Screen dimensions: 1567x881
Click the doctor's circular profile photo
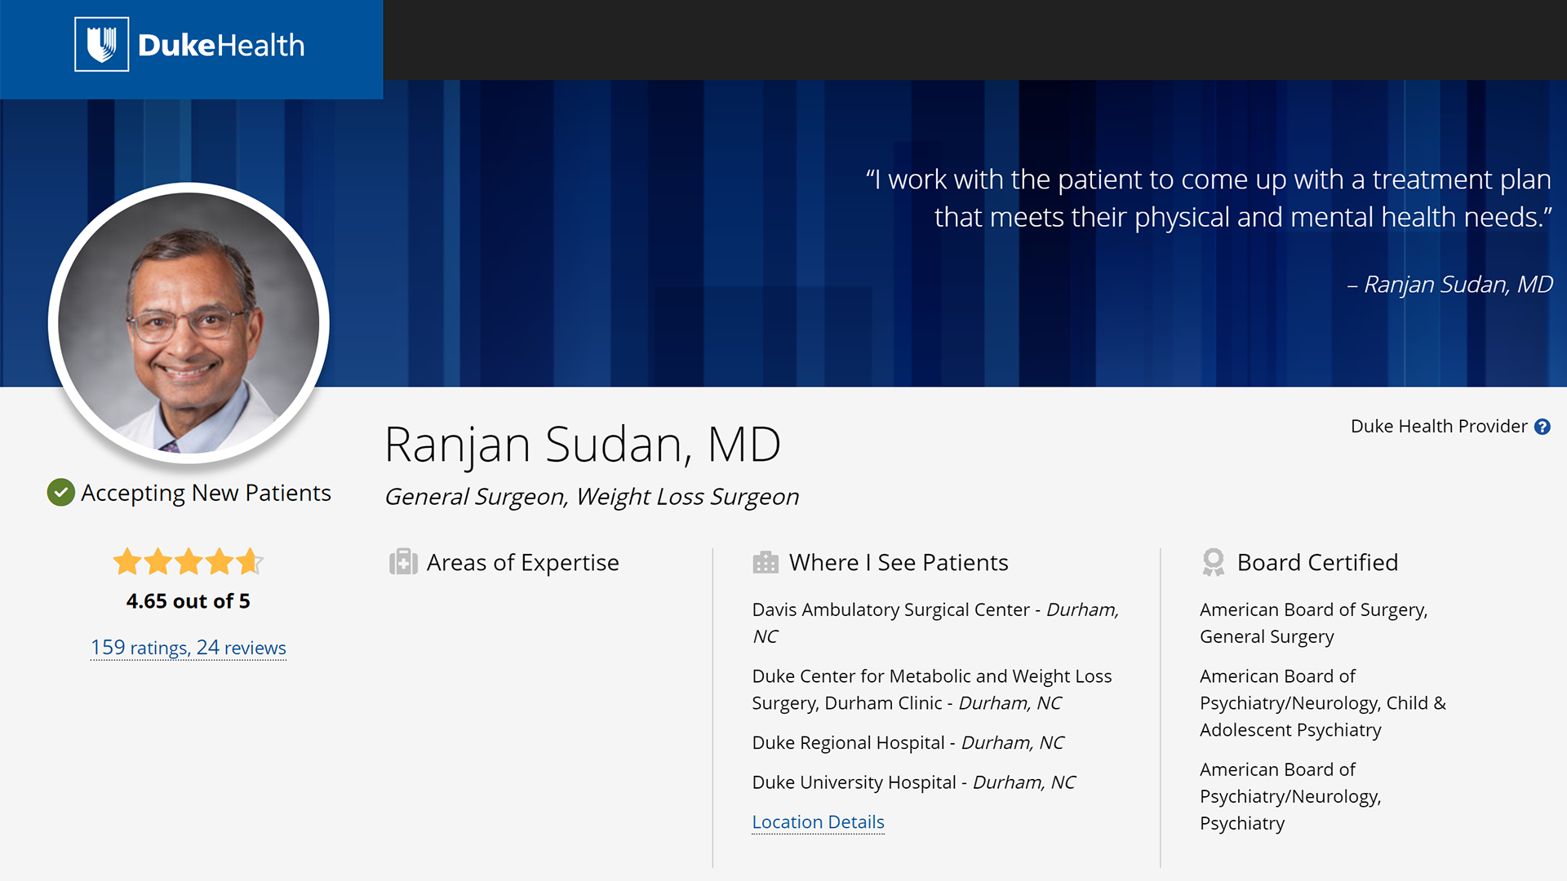click(189, 323)
